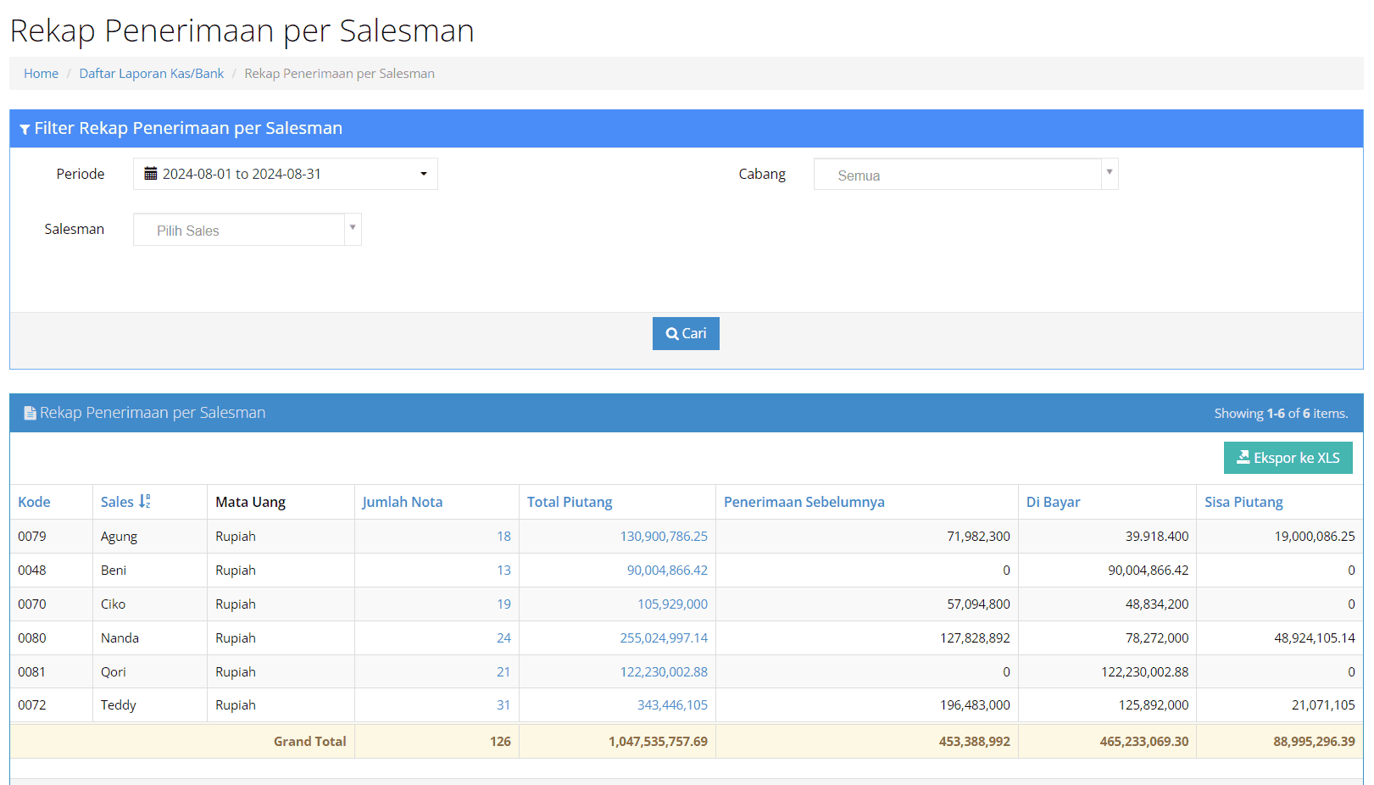Click the document icon in results header
The height and width of the screenshot is (785, 1374).
point(30,413)
